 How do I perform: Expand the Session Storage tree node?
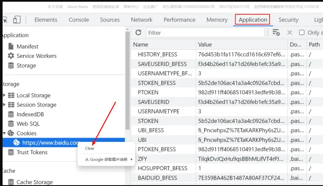pyautogui.click(x=4, y=105)
